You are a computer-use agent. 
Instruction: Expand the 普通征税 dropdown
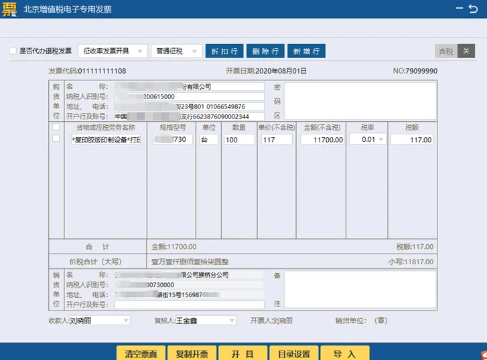coord(176,51)
